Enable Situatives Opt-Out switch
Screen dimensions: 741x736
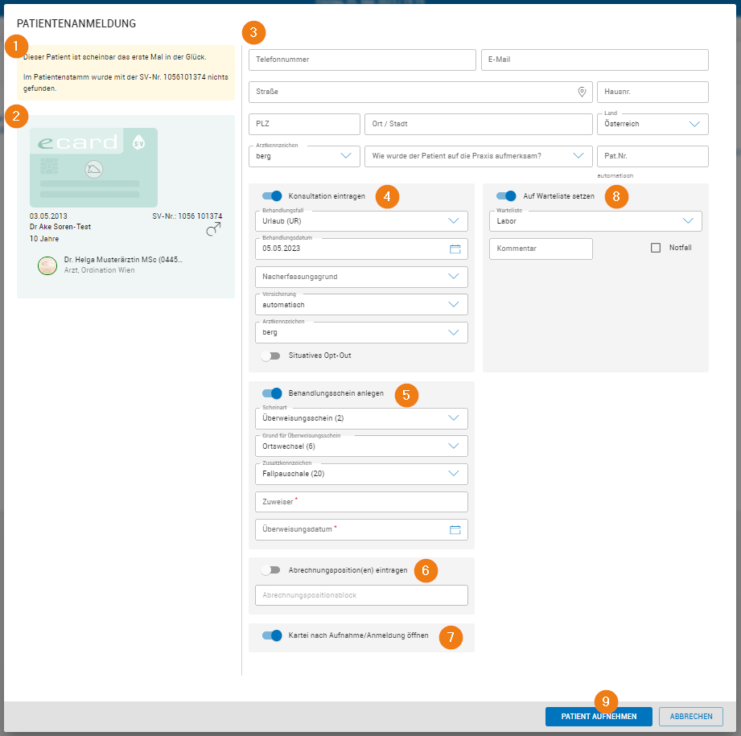(270, 356)
